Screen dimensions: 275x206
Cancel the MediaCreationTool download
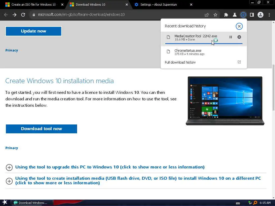(239, 37)
